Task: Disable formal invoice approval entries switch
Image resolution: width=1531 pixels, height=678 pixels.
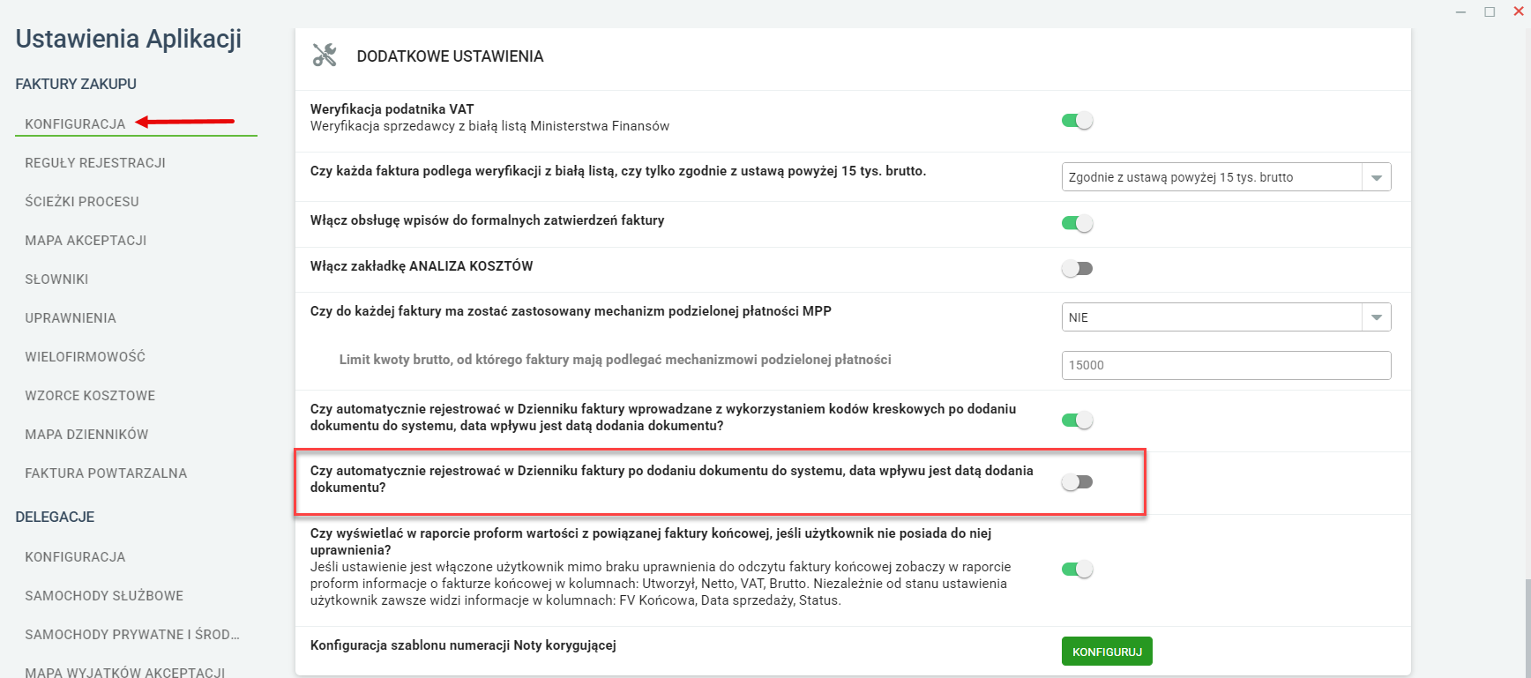Action: [x=1077, y=224]
